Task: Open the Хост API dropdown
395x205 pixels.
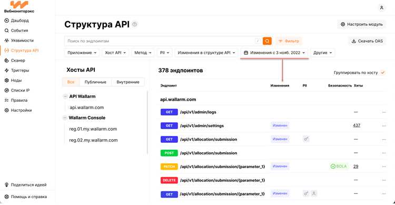Action: pos(115,53)
